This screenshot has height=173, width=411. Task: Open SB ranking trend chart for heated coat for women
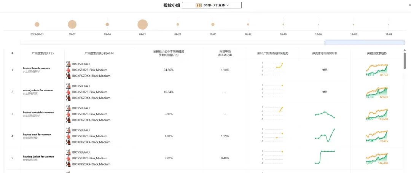(272, 135)
